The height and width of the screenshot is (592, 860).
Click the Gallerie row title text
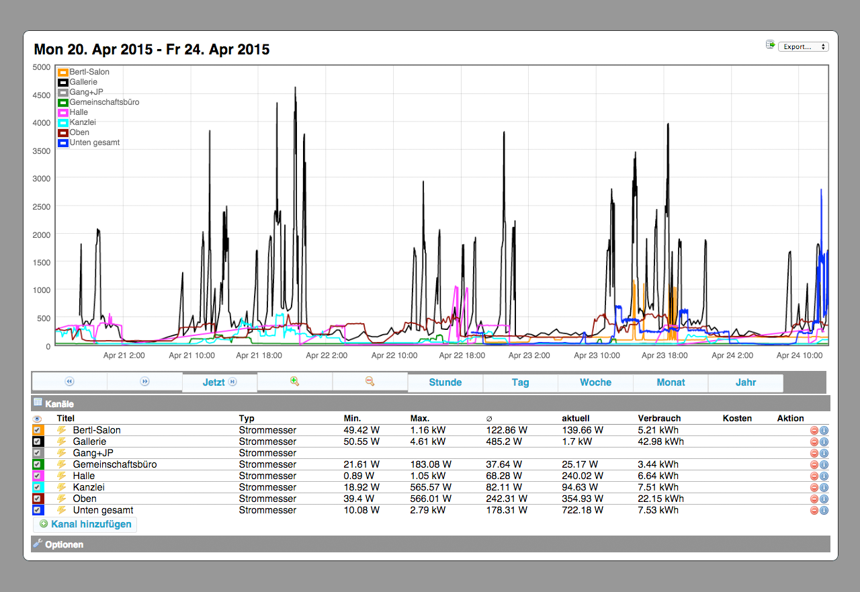coord(89,441)
